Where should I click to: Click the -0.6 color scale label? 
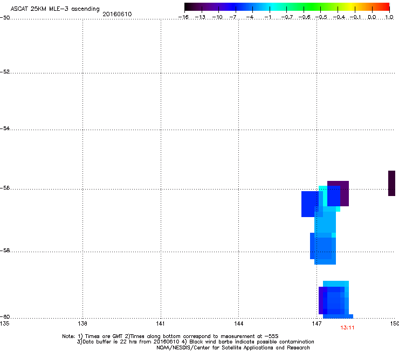click(x=304, y=17)
